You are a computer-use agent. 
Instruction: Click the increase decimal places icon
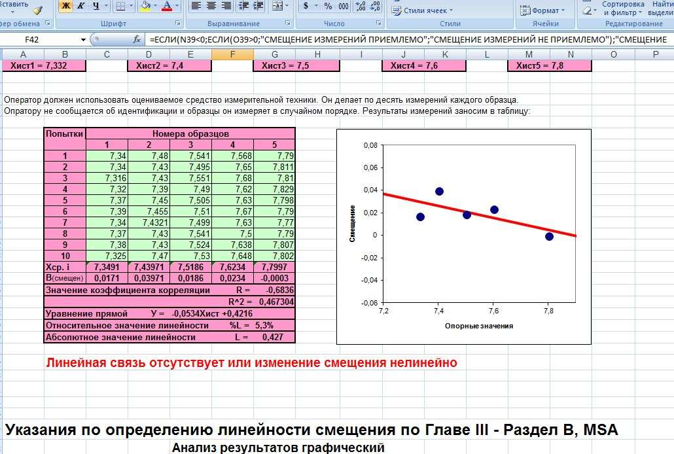point(360,7)
